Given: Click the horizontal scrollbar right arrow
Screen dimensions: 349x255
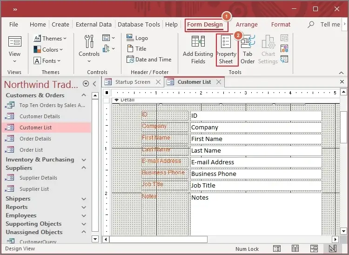Looking at the screenshot, I should pyautogui.click(x=335, y=240).
